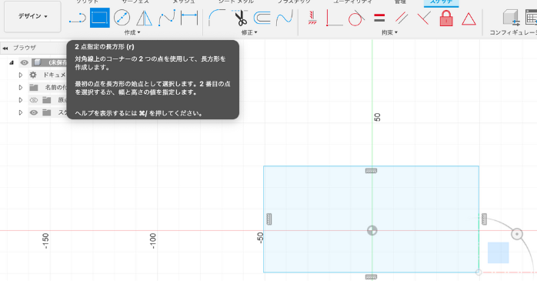The image size is (537, 281).
Task: Toggle visibility of the root component
Action: (x=24, y=62)
